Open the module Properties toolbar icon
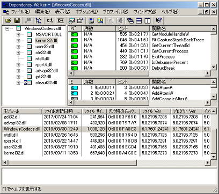Screen dimensions: 219x194 (81, 20)
